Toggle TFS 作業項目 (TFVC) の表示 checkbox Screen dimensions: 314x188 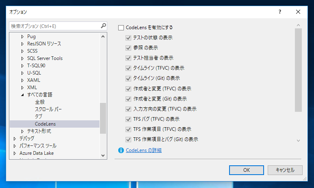point(128,130)
